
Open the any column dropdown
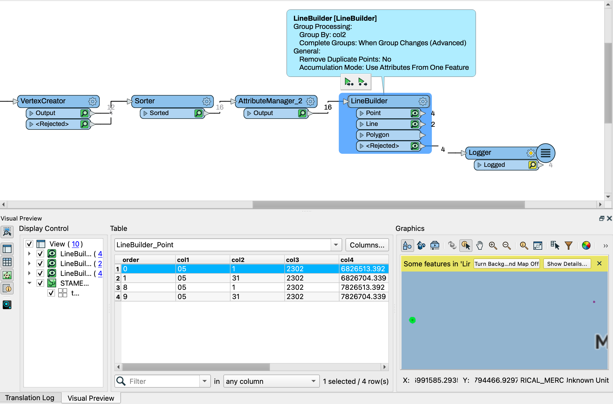(x=272, y=381)
